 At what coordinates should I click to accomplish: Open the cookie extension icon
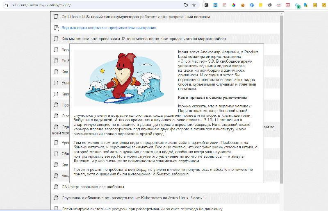click(x=243, y=5)
